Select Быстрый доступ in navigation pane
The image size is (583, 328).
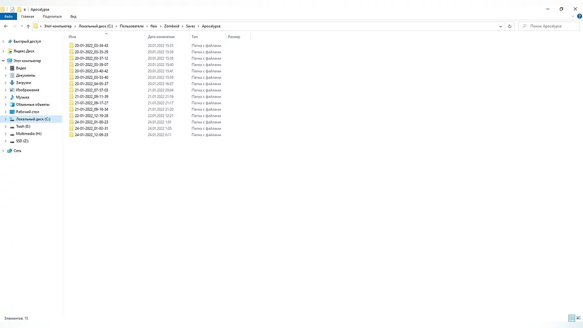[x=27, y=41]
